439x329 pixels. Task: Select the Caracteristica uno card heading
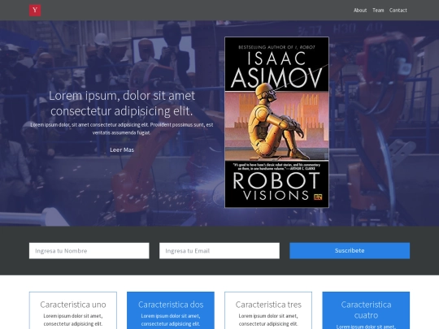click(x=73, y=305)
